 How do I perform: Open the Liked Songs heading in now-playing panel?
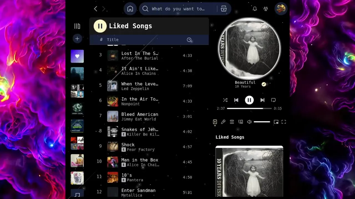click(x=230, y=137)
